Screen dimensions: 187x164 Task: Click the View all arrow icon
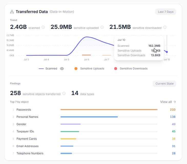click(175, 102)
